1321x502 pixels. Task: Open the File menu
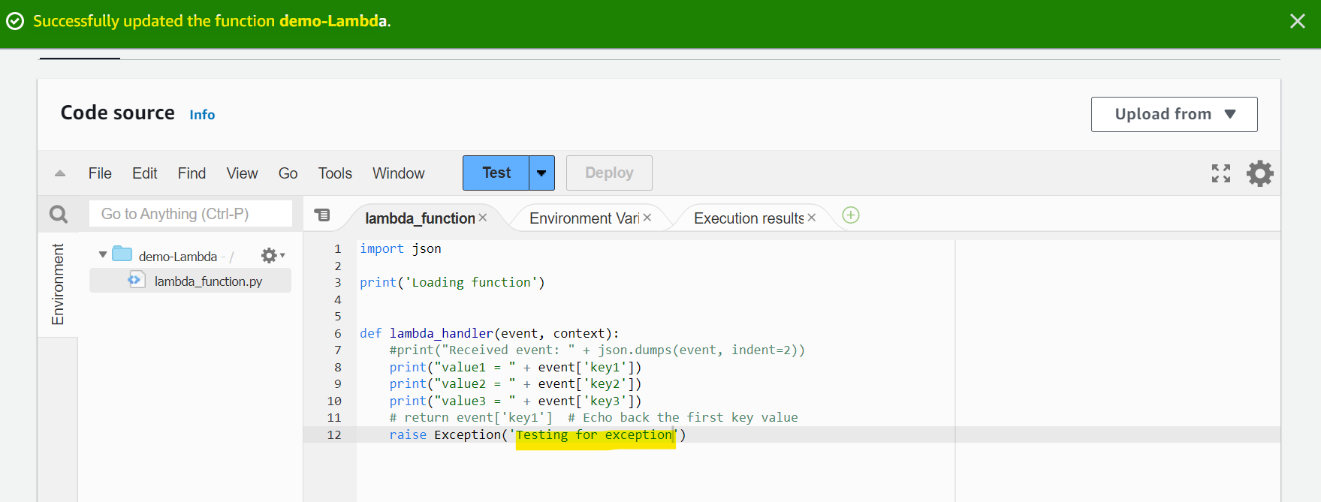coord(100,173)
